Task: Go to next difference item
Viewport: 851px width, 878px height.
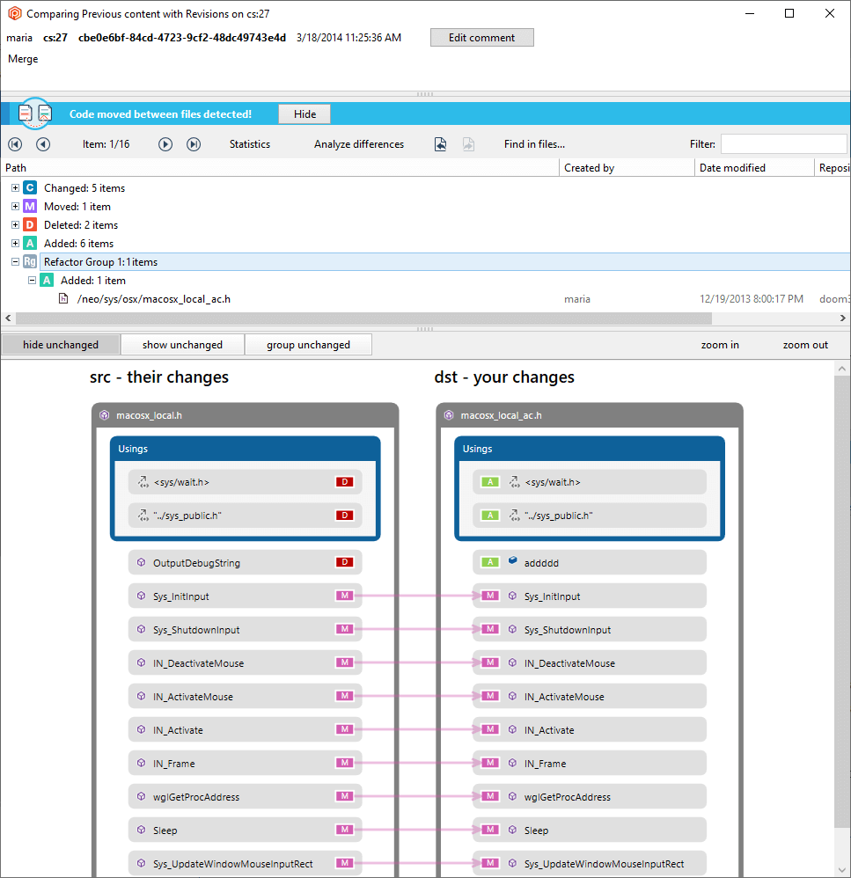Action: coord(165,144)
